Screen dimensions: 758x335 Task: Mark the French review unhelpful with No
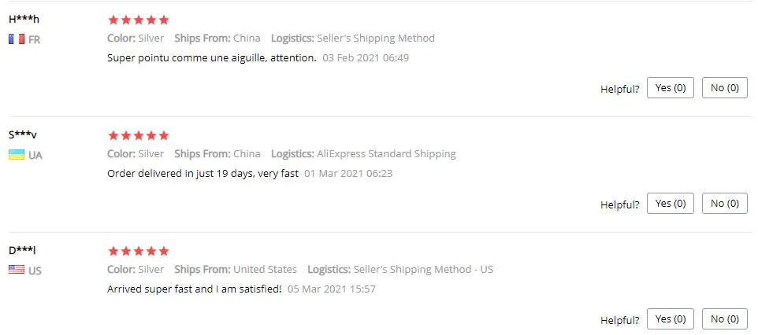pyautogui.click(x=725, y=88)
